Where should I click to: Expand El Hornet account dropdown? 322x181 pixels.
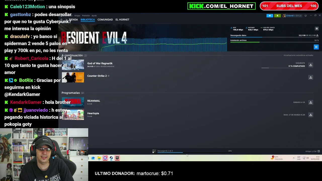tap(294, 16)
